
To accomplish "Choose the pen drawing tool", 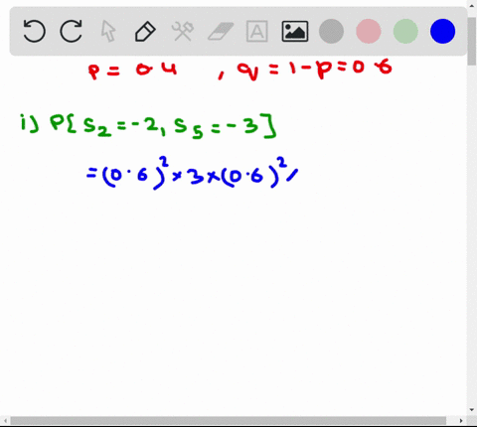I will click(145, 32).
